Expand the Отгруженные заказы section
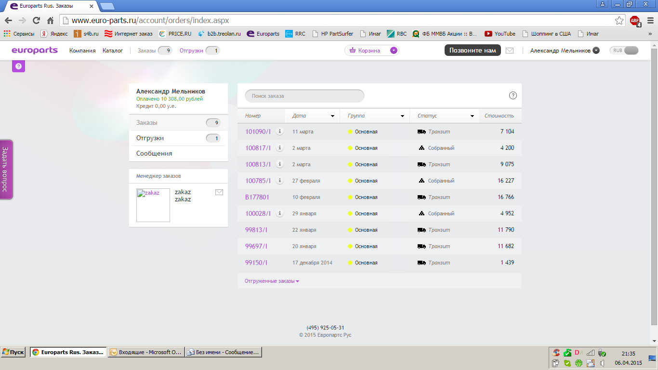This screenshot has width=658, height=370. tap(272, 281)
